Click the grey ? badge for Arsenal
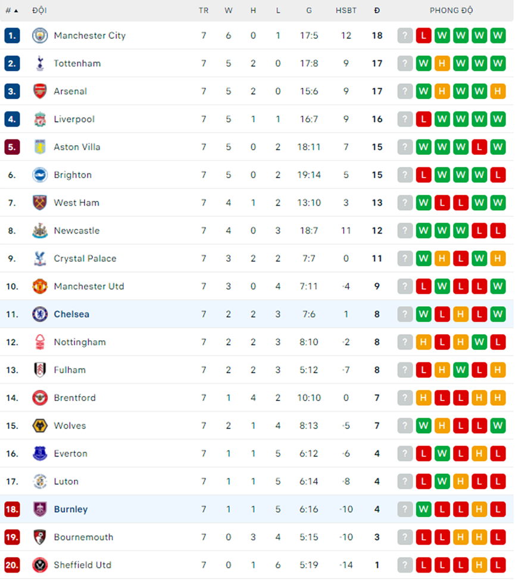This screenshot has width=515, height=581. (x=405, y=91)
